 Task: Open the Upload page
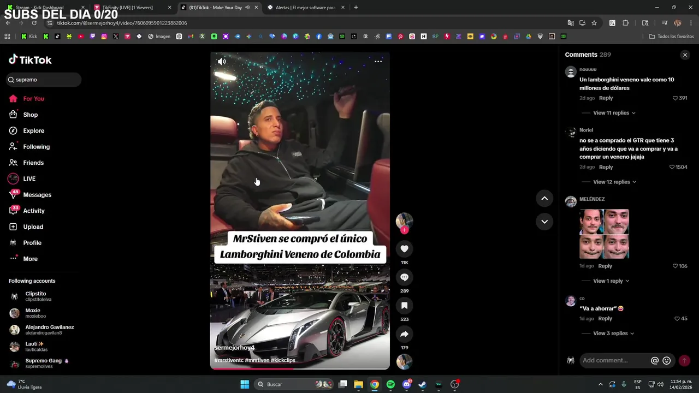click(x=27, y=227)
